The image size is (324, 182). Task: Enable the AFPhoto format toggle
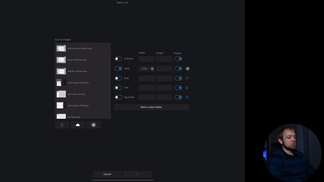coord(118,59)
